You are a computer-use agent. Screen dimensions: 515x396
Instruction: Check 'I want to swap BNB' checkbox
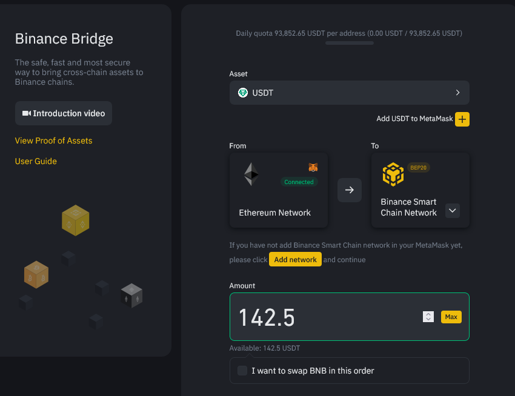(x=242, y=371)
